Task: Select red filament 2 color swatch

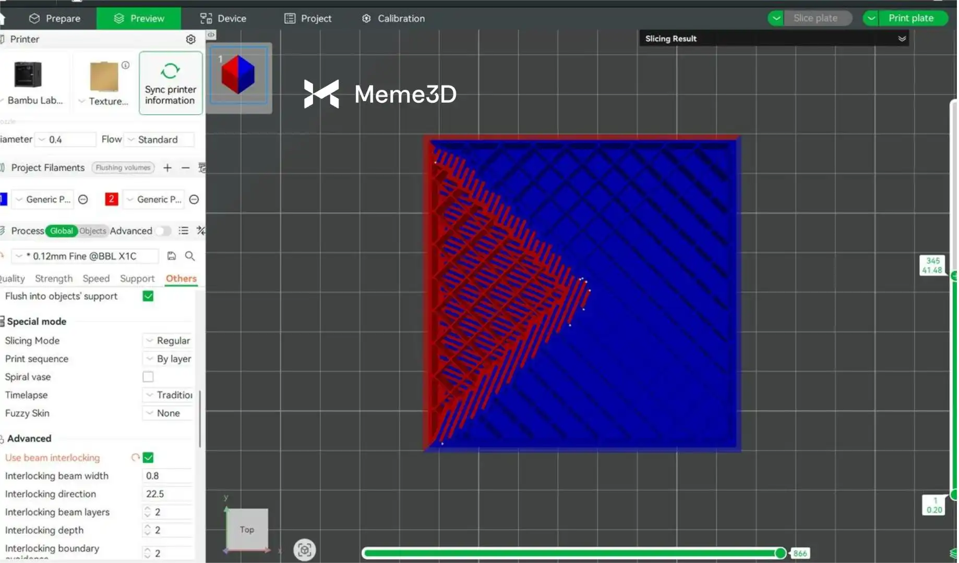Action: (x=111, y=199)
